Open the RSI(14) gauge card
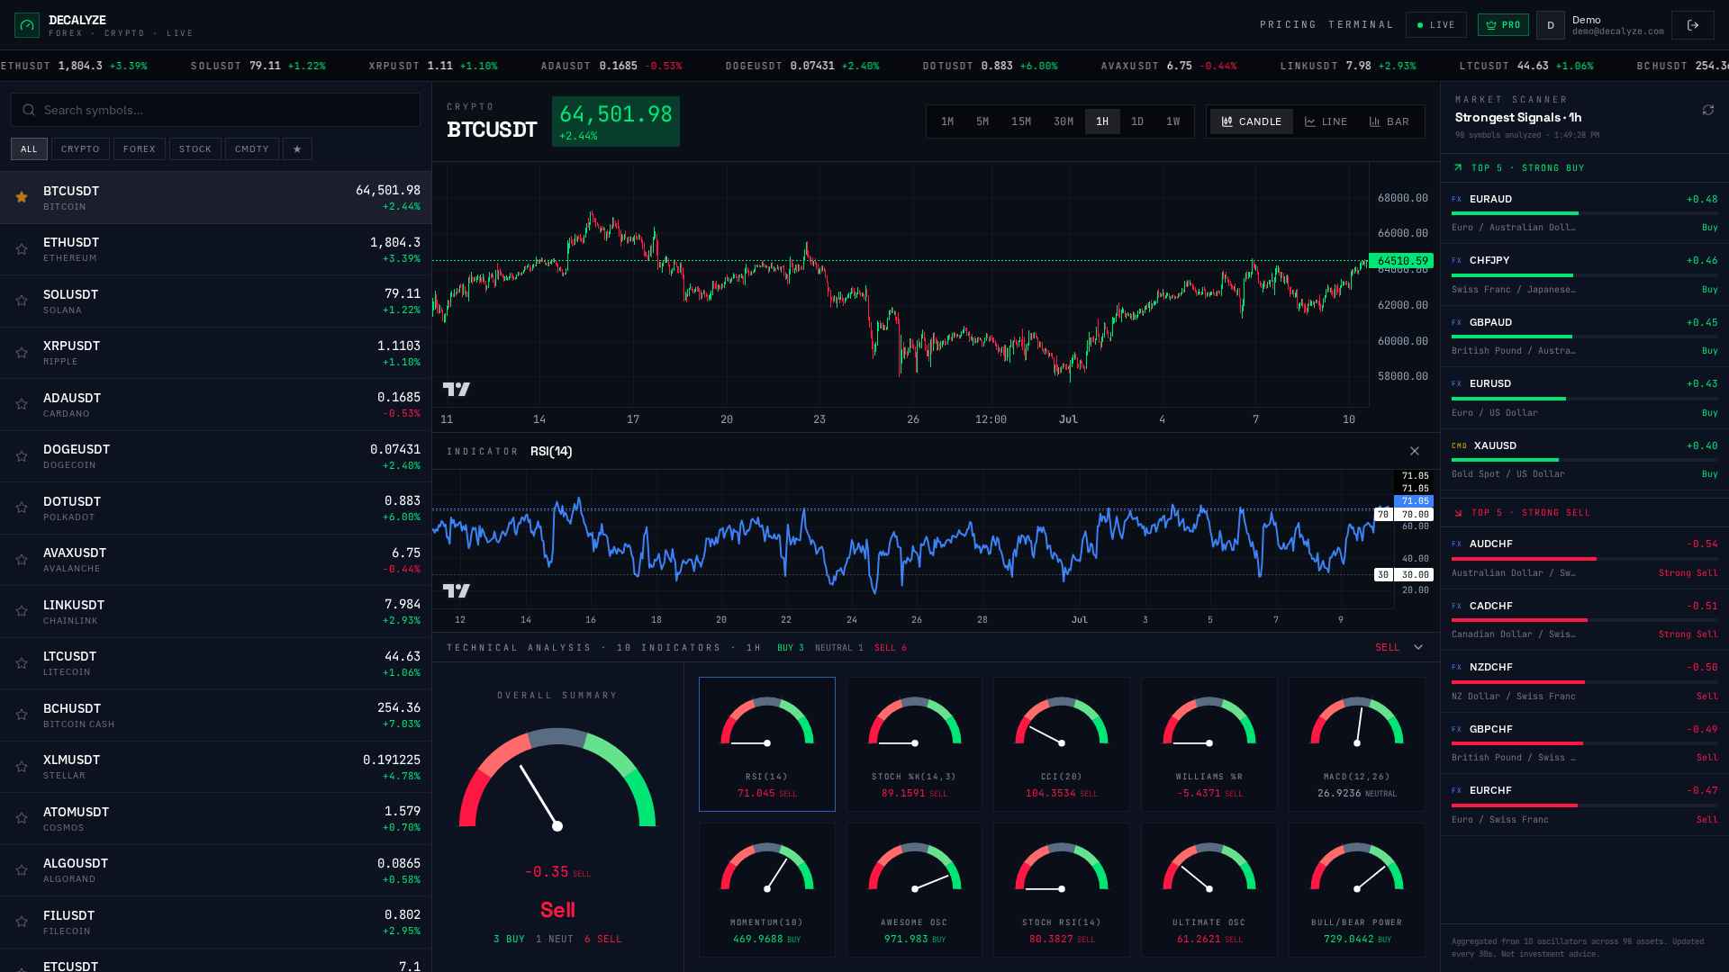The height and width of the screenshot is (972, 1729). (767, 744)
